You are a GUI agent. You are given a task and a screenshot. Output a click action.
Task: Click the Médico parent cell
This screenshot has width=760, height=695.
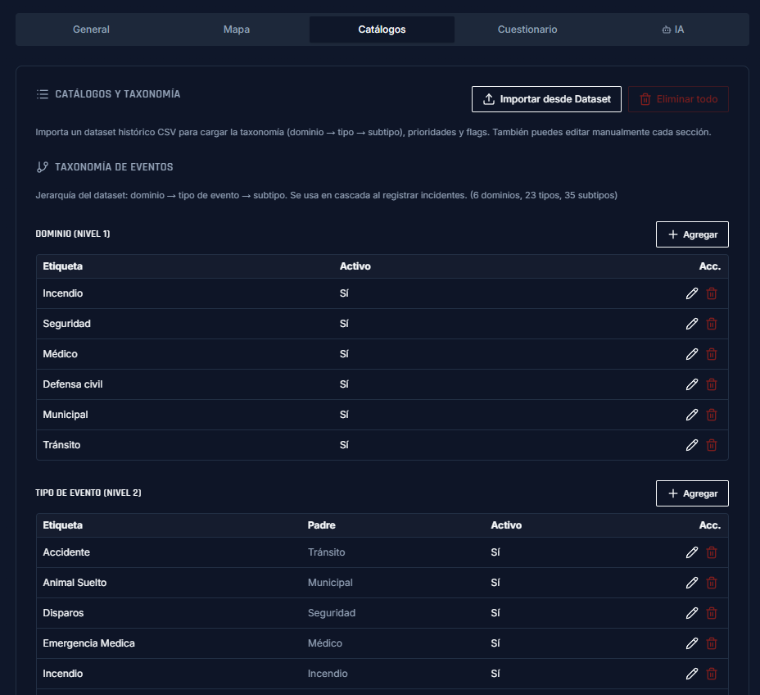click(x=325, y=643)
